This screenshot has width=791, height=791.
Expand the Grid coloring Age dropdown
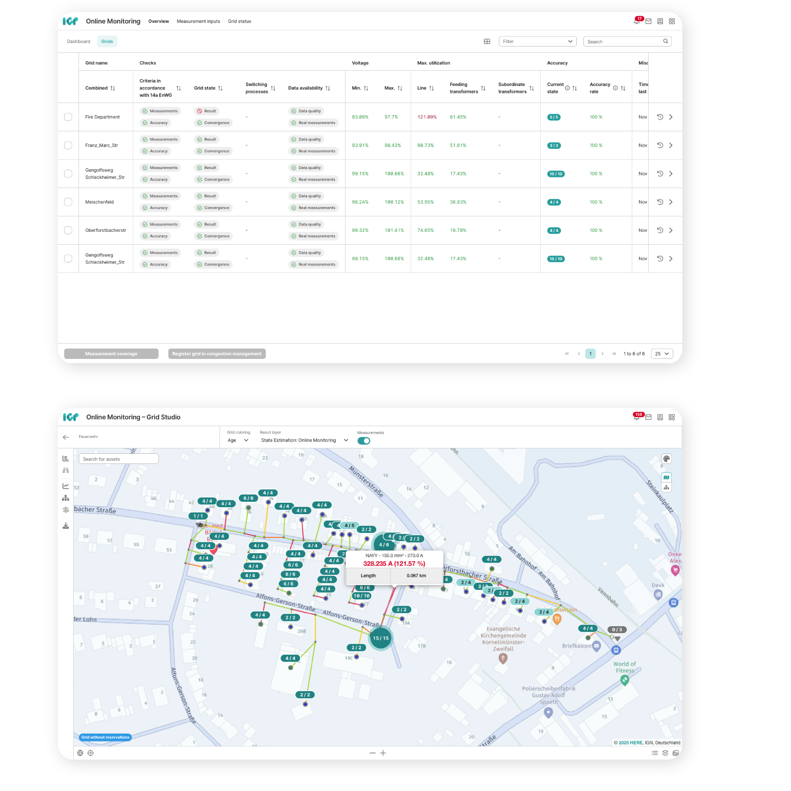(238, 440)
